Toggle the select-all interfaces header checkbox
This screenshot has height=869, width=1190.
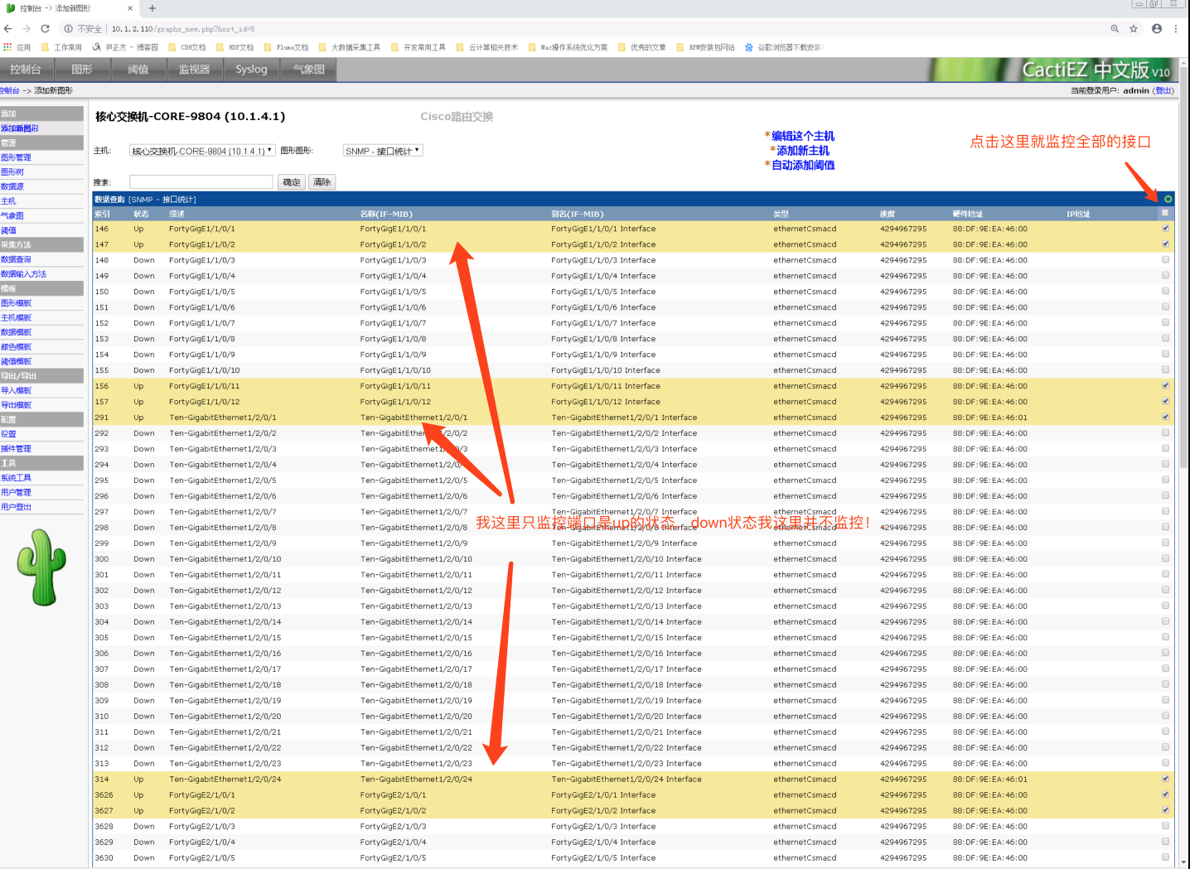tap(1165, 213)
